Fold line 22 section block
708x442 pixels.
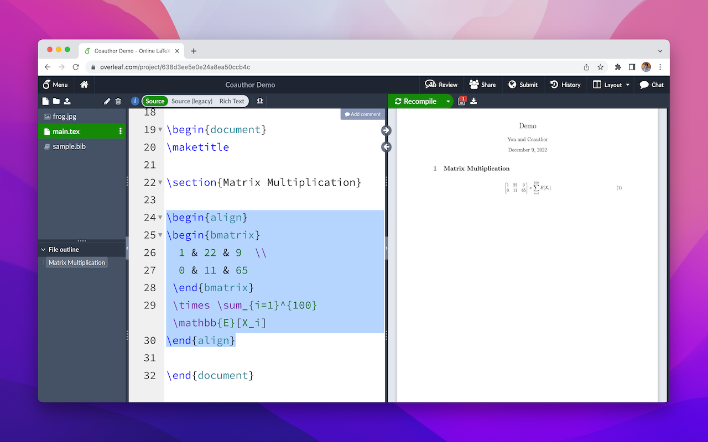tap(160, 182)
